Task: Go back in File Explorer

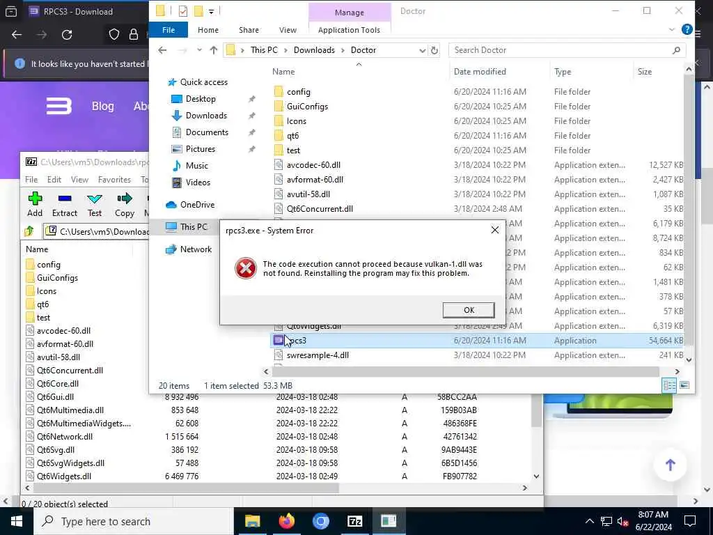Action: [x=162, y=50]
